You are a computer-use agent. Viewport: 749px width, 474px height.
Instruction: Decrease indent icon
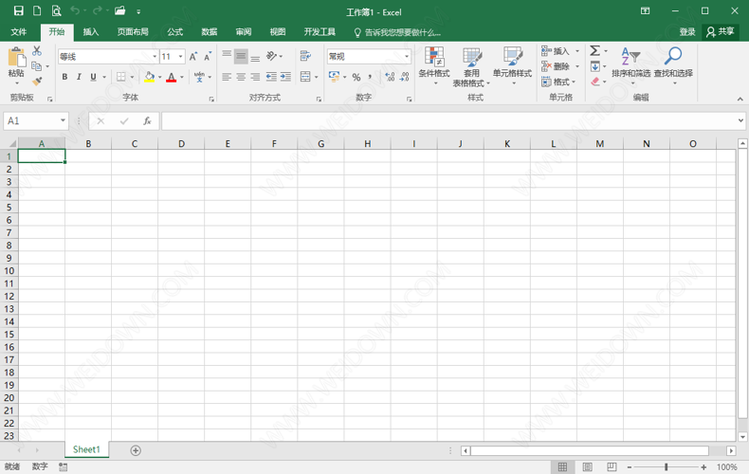[271, 77]
